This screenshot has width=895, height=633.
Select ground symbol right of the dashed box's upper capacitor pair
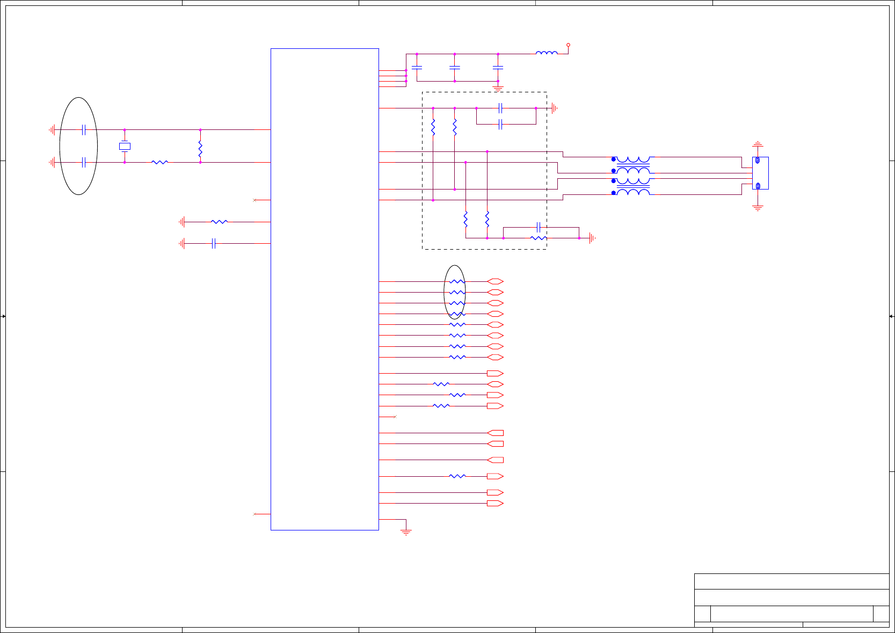tap(555, 108)
